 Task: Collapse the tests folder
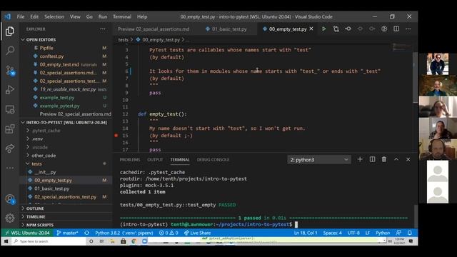pyautogui.click(x=36, y=163)
